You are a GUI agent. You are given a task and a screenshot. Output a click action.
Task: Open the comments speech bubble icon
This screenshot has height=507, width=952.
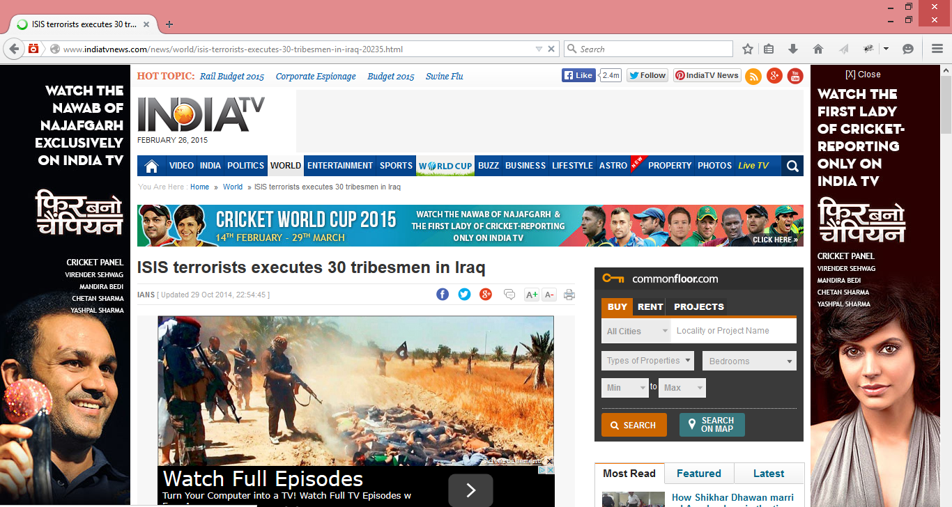coord(509,295)
